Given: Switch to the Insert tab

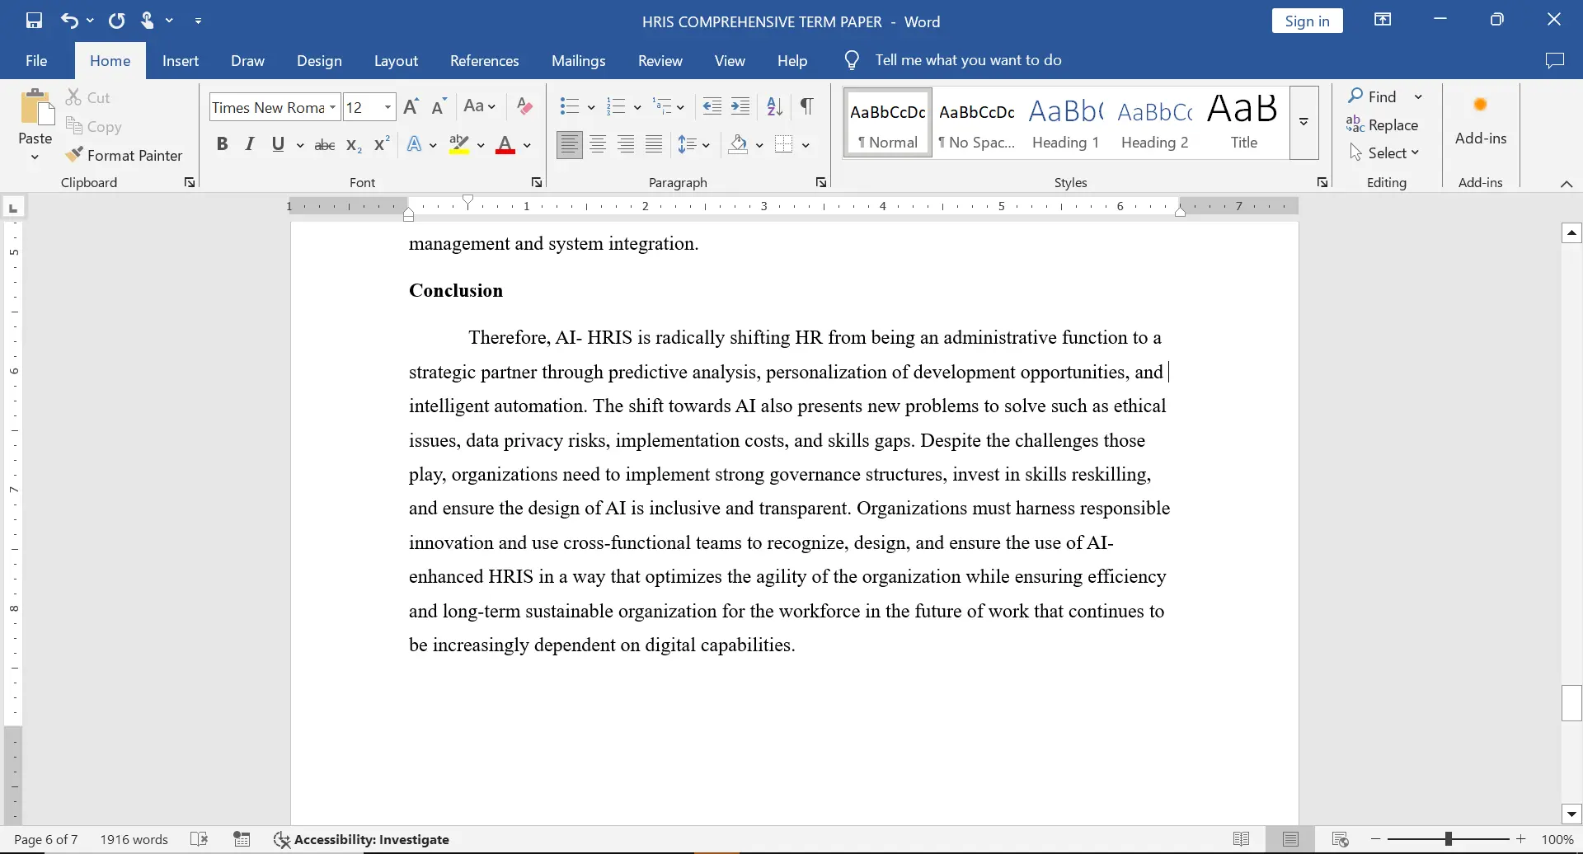Looking at the screenshot, I should coord(181,60).
